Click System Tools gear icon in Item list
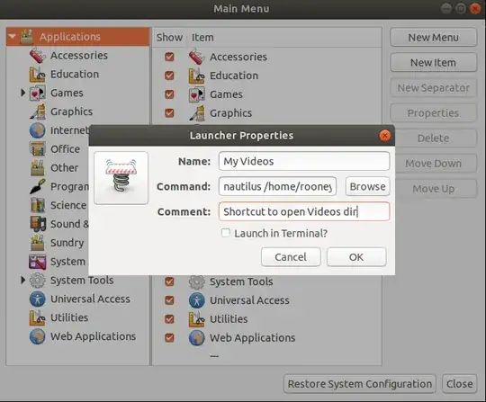This screenshot has height=402, width=486. click(197, 281)
